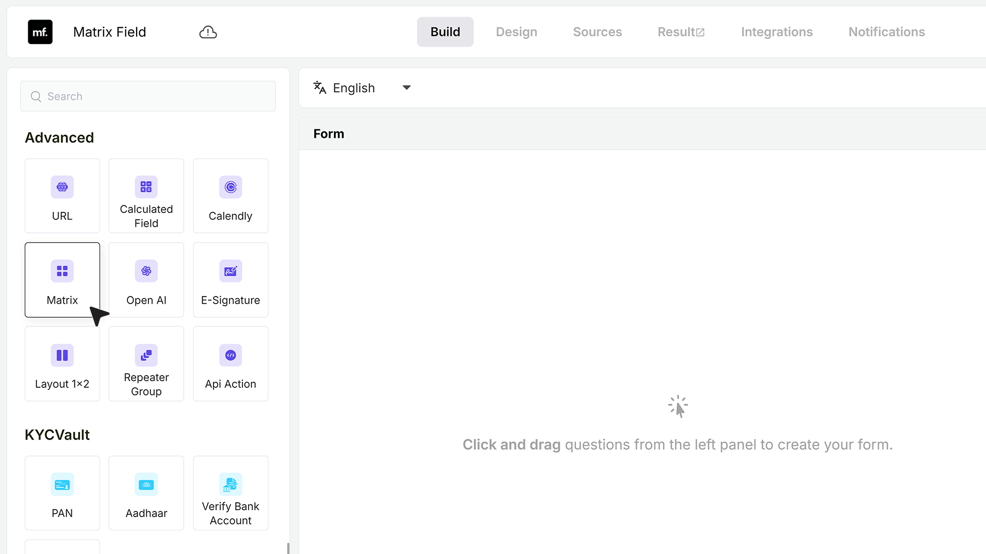The height and width of the screenshot is (554, 986).
Task: Select the PAN verification field
Action: (x=62, y=493)
